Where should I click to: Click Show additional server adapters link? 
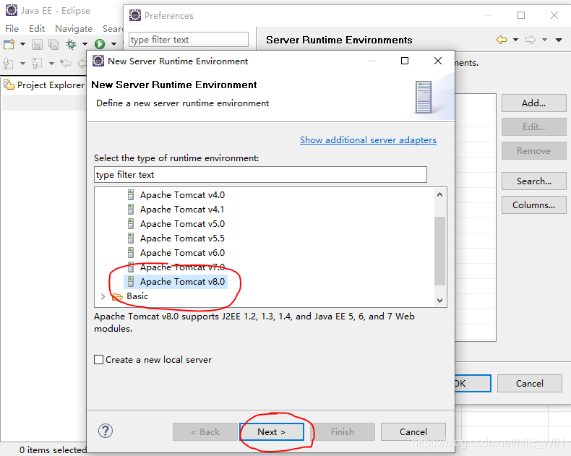(368, 140)
